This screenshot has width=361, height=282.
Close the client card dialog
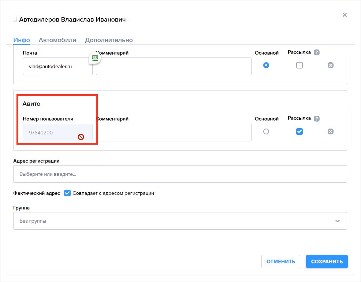point(345,15)
